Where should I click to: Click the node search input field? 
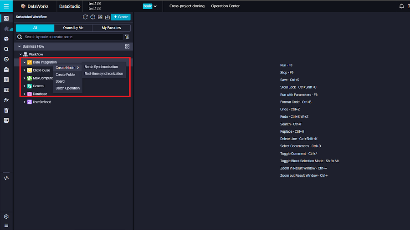coord(73,37)
